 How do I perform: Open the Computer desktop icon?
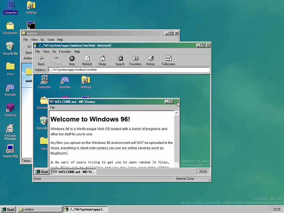pos(11,7)
